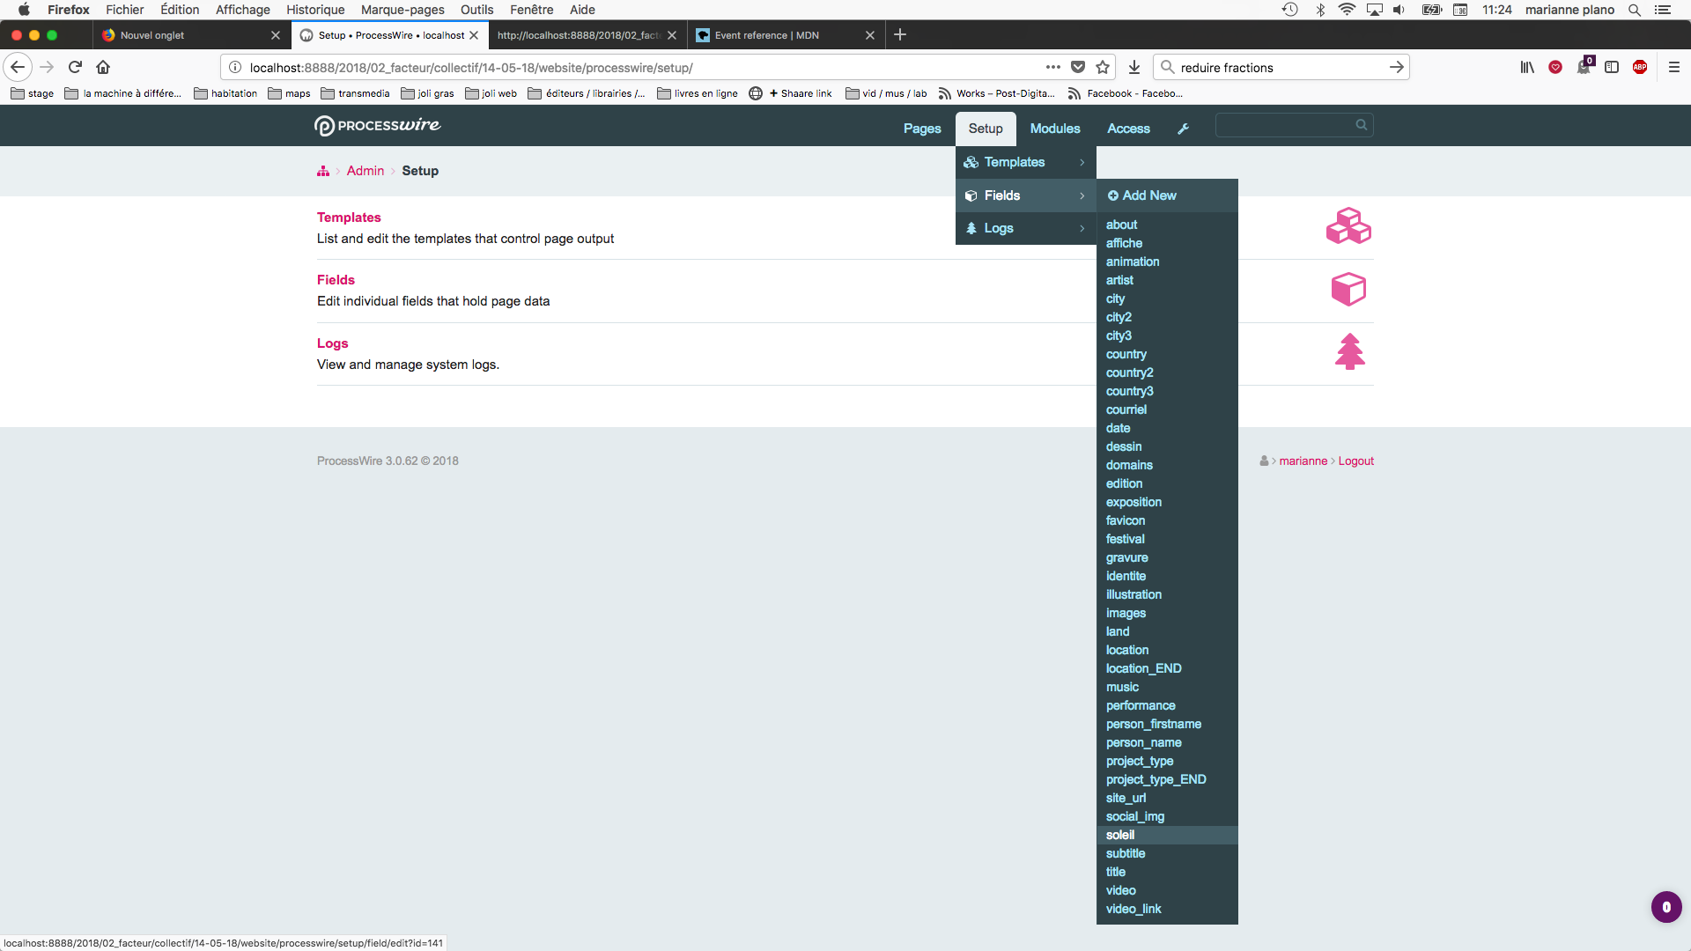Click the admin search input field
Viewport: 1691px width, 951px height.
[1284, 125]
